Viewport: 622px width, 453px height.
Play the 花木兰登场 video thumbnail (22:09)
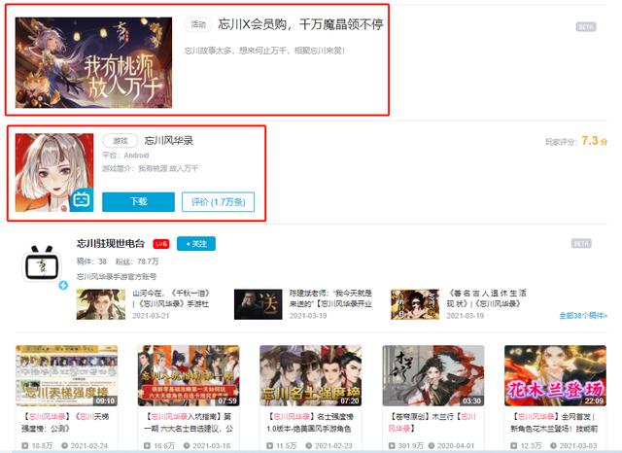[555, 375]
